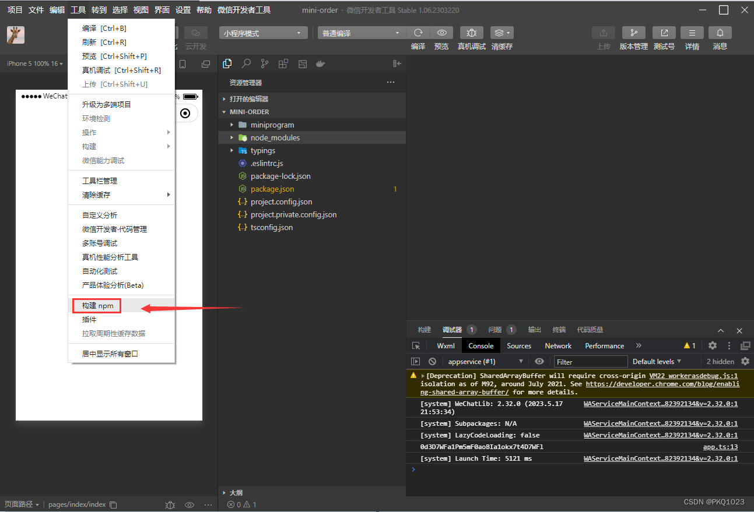
Task: Collapse the sidebar with arrow icon
Action: pos(397,63)
